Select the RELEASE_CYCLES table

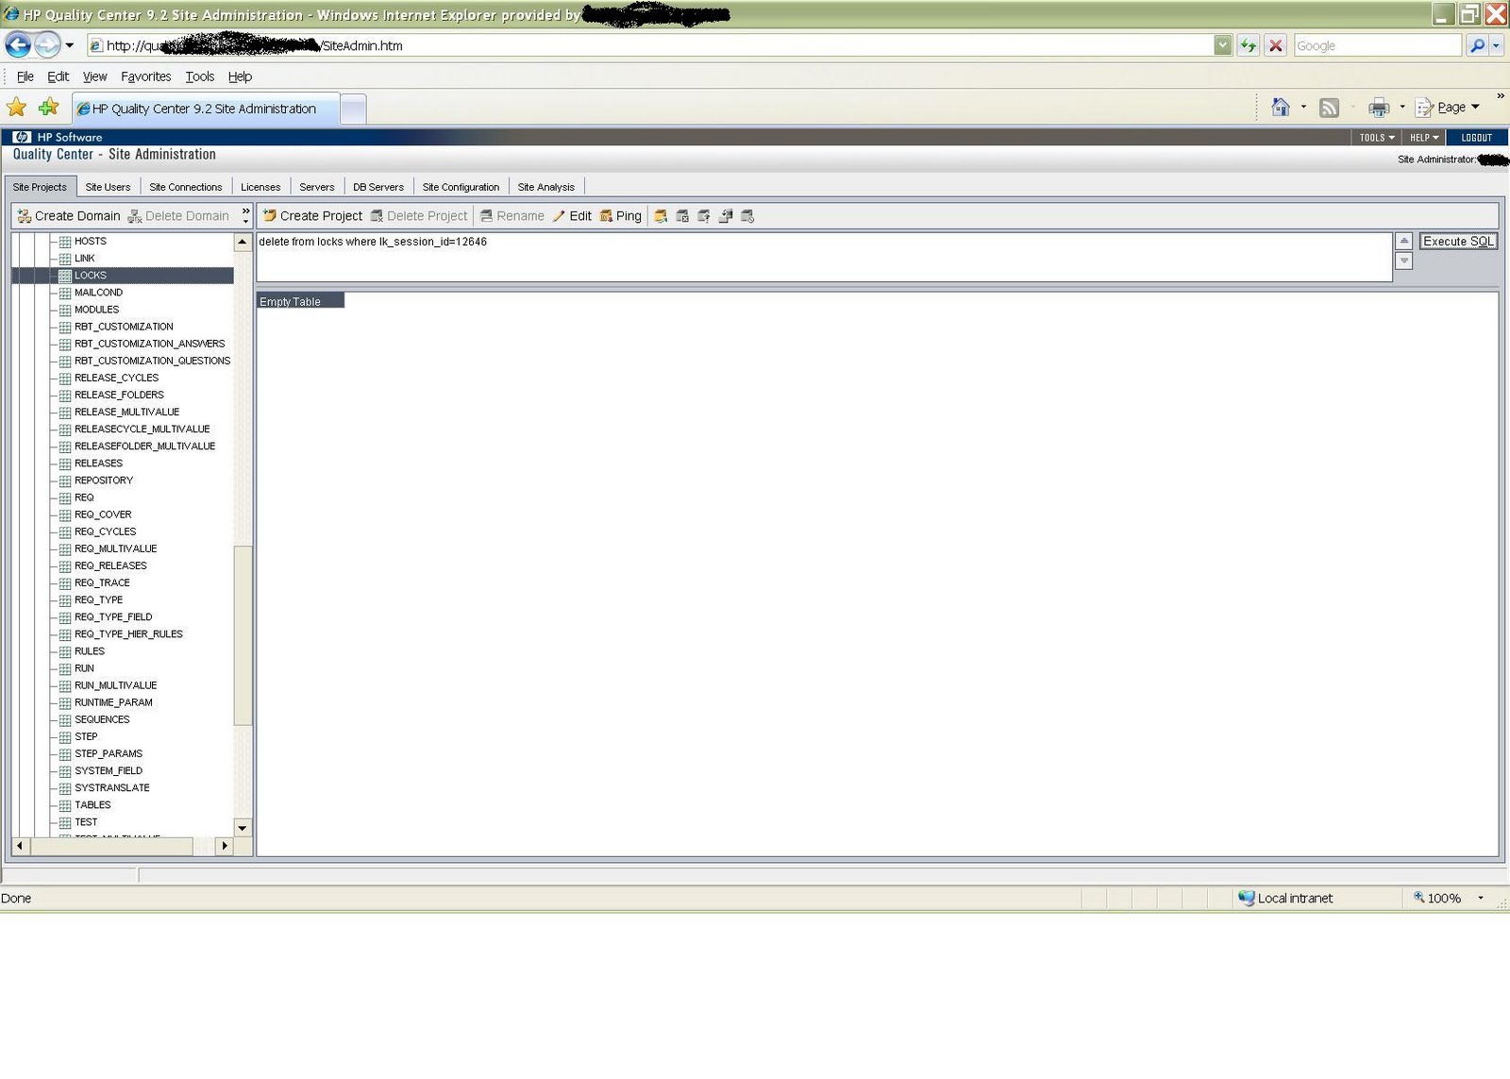pos(116,378)
